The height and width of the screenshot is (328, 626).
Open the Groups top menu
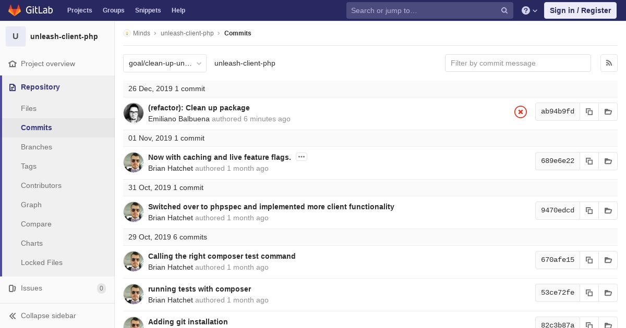[x=113, y=10]
